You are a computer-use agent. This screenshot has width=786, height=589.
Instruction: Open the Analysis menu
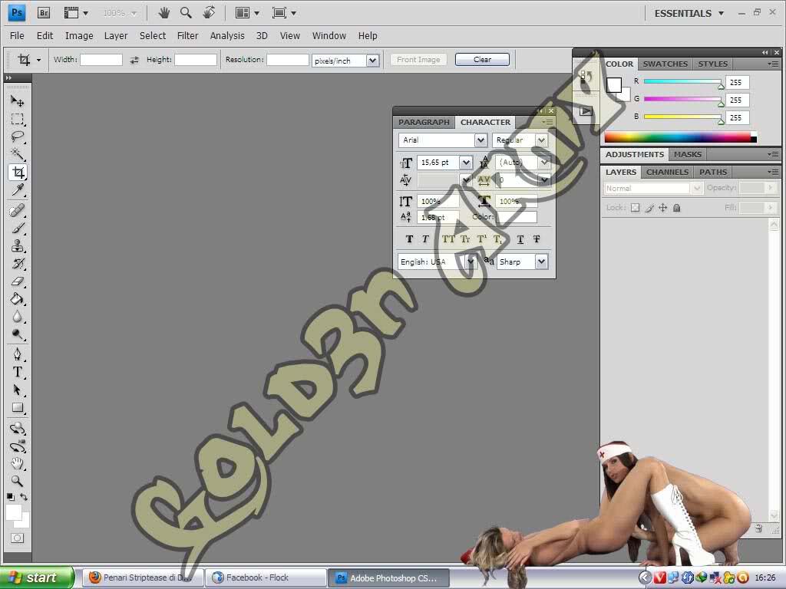tap(227, 35)
